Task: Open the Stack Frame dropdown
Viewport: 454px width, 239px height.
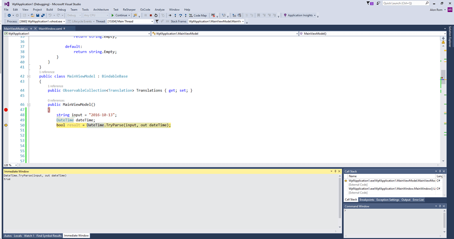Action: click(x=216, y=21)
